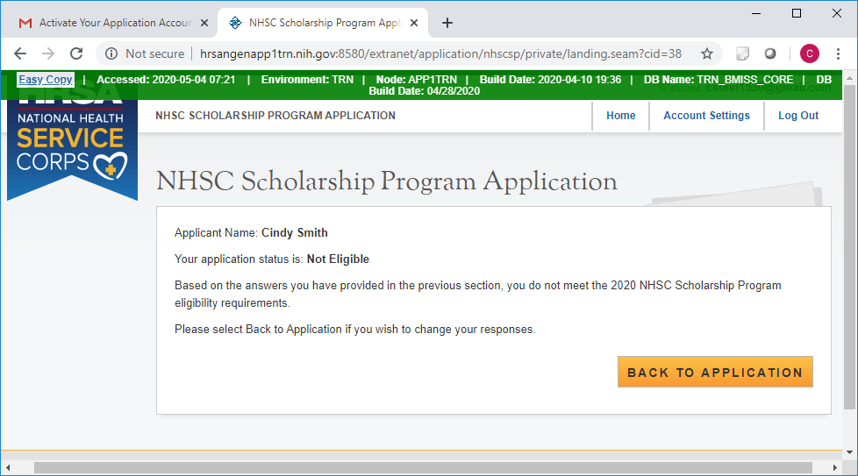This screenshot has height=476, width=858.
Task: Open the Chrome profile avatar
Action: tap(809, 53)
